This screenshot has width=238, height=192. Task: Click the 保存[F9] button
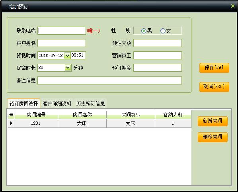click(214, 68)
